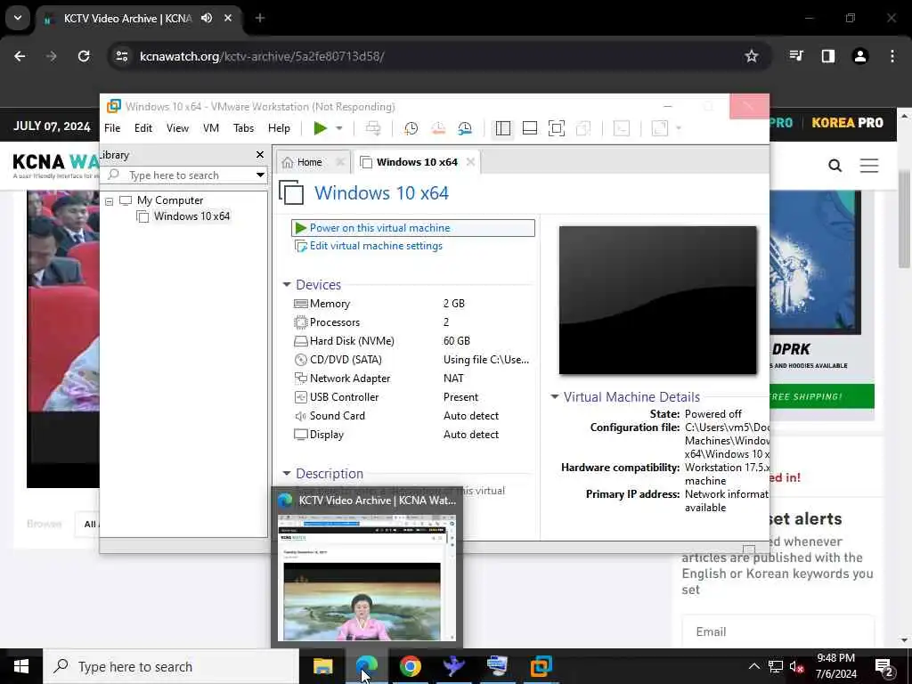Click the console view toolbar icon

click(x=621, y=128)
